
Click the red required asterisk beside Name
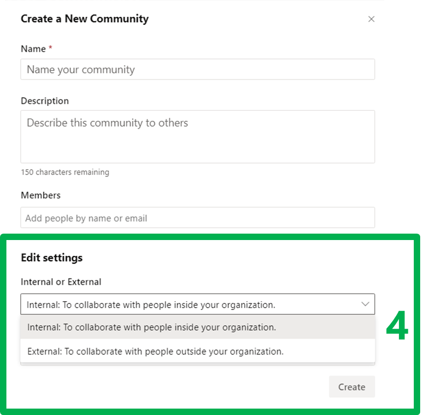pos(50,48)
